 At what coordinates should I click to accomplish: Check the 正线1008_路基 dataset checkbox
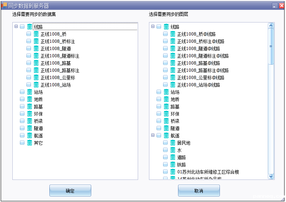(29, 63)
